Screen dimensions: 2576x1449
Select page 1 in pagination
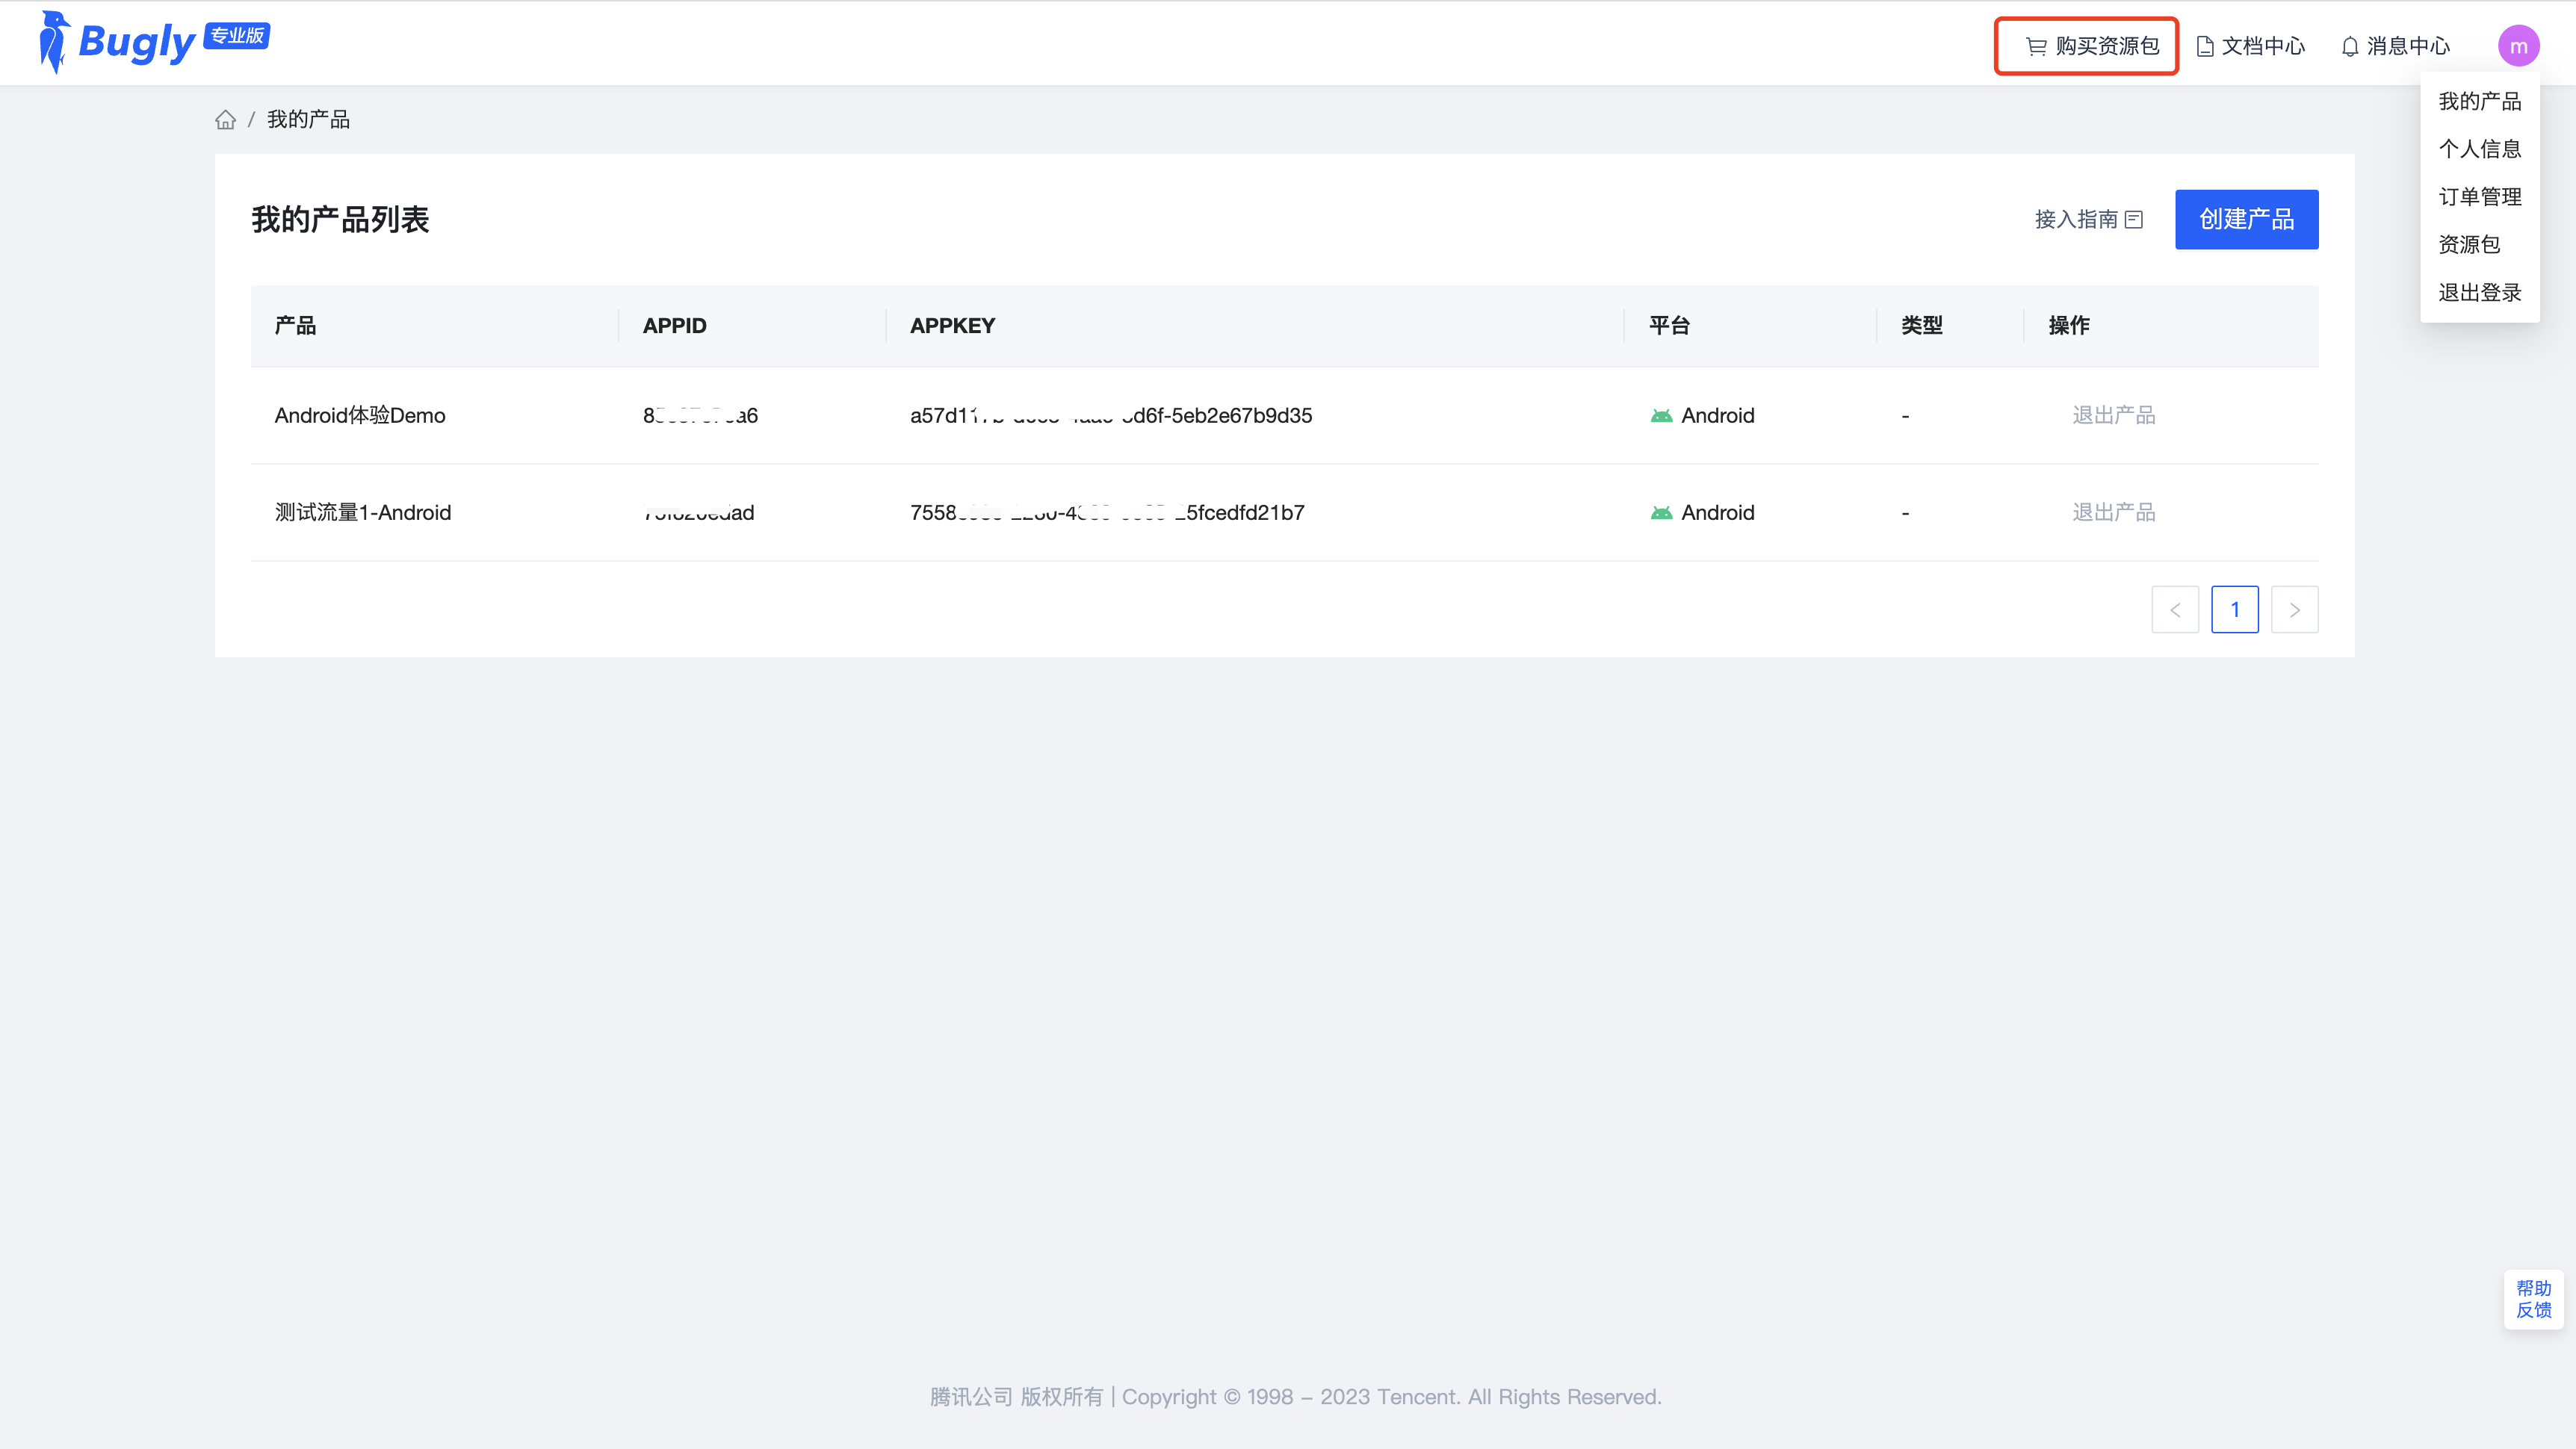tap(2235, 610)
